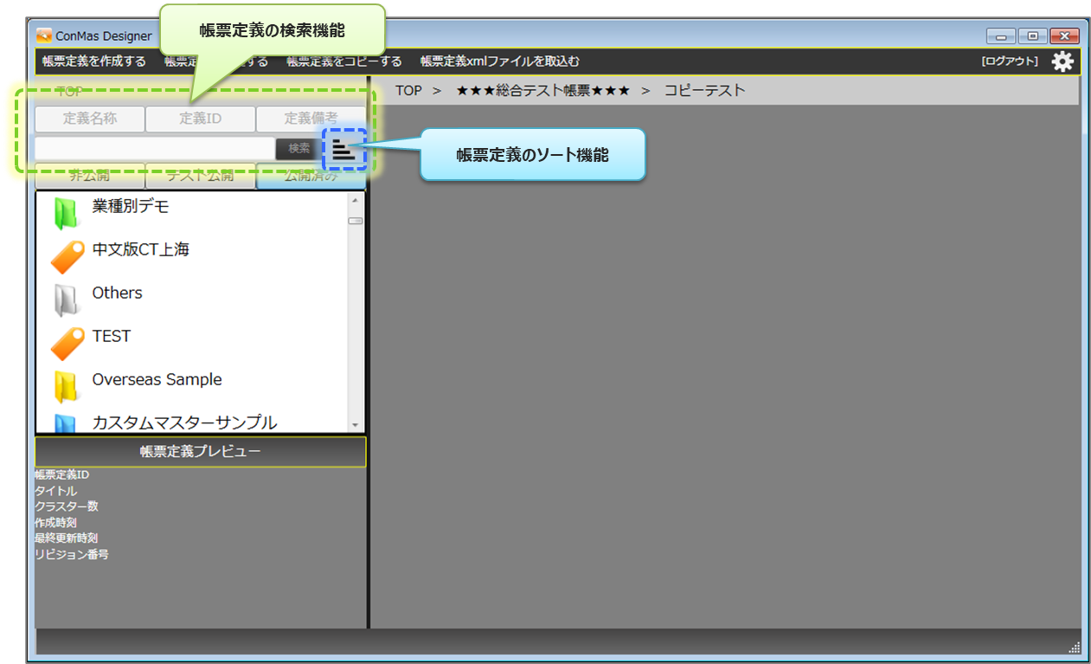Click ★★★総合テスト帳票★★★ in the breadcrumb
The height and width of the screenshot is (664, 1091).
[x=542, y=90]
